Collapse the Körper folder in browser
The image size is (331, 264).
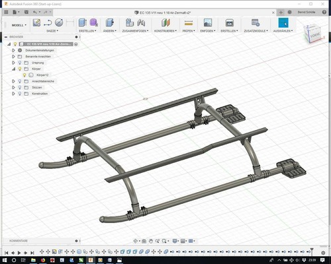pyautogui.click(x=13, y=69)
